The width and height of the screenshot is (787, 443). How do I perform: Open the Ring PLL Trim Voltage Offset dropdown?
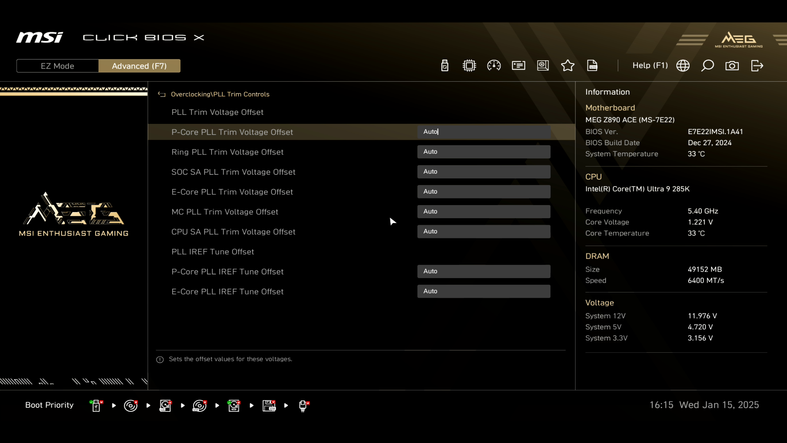tap(484, 152)
